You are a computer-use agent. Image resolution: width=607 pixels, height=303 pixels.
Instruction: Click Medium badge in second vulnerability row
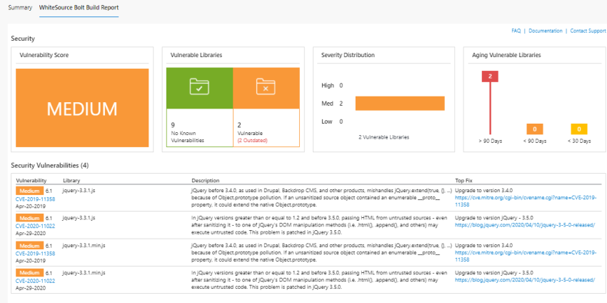pyautogui.click(x=29, y=218)
